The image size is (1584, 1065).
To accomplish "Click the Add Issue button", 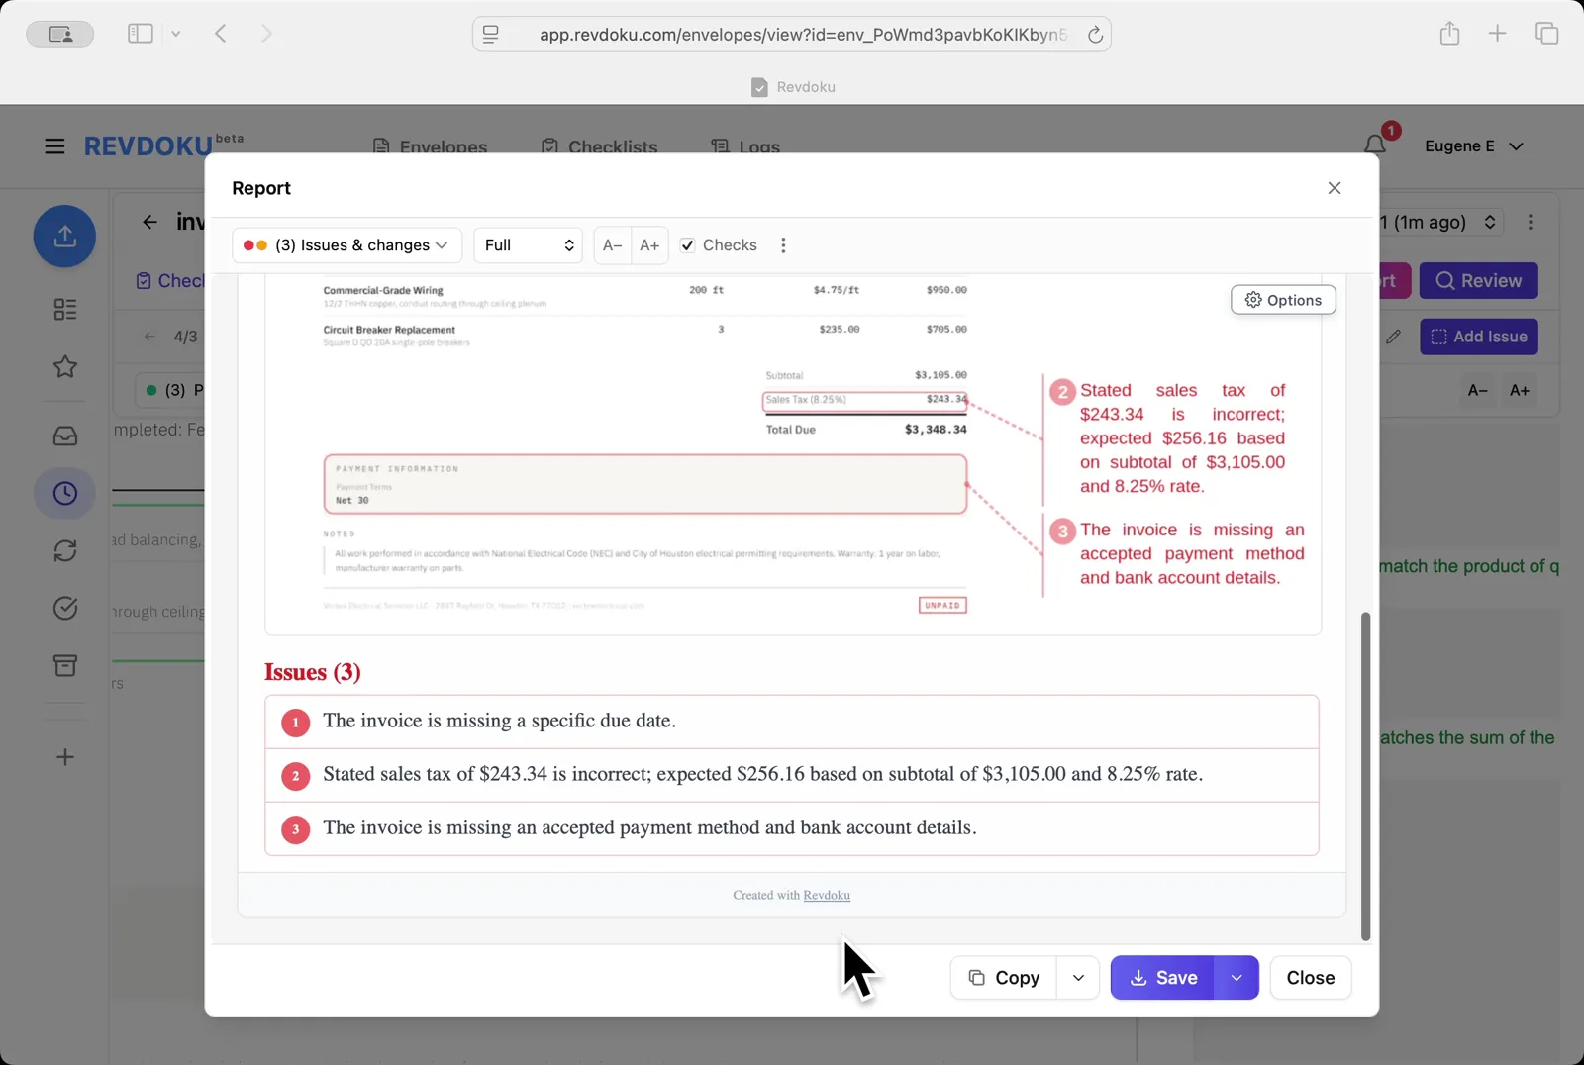I will coord(1478,337).
